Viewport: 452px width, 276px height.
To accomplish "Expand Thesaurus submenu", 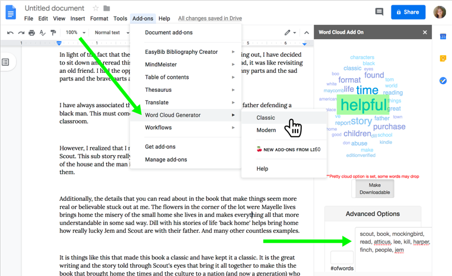I will tap(186, 90).
